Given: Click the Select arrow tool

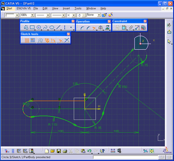Looking at the screenshot, I should click(x=169, y=41).
